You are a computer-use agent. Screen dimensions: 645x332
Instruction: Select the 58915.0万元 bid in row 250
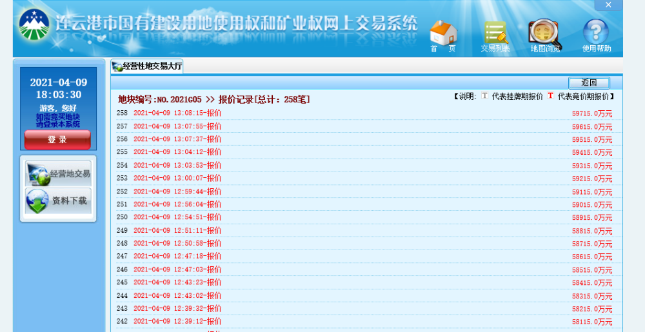pos(591,218)
